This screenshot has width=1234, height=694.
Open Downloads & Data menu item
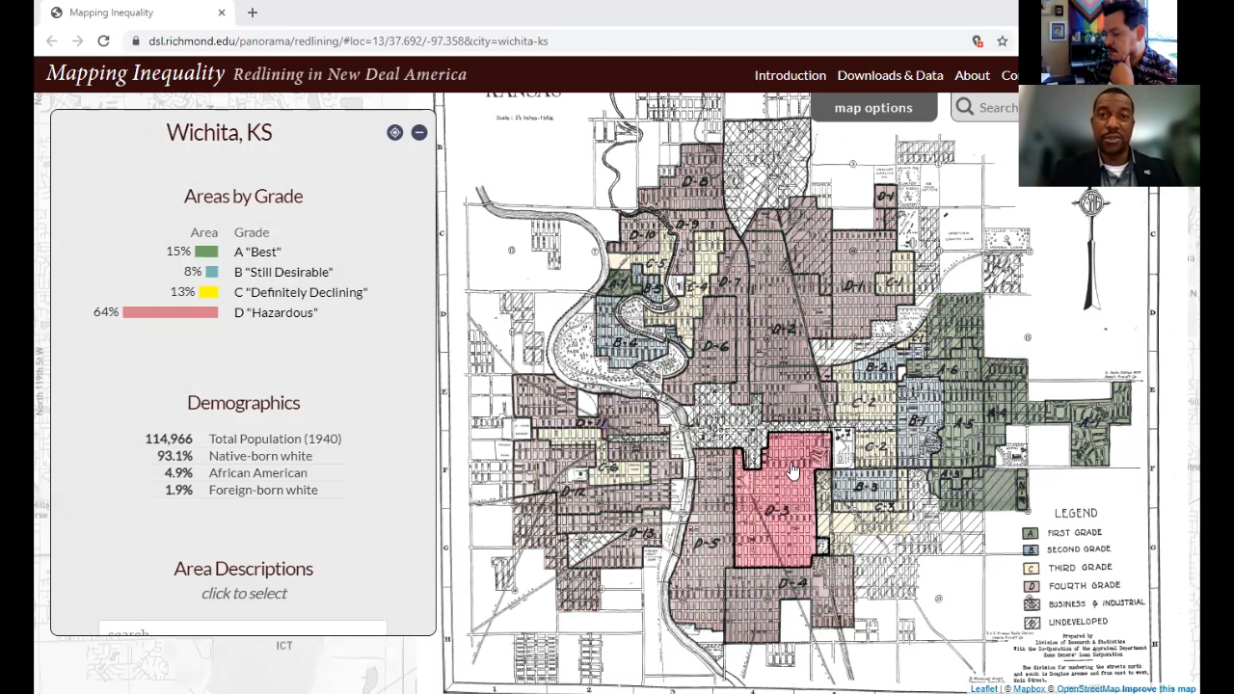[x=890, y=75]
